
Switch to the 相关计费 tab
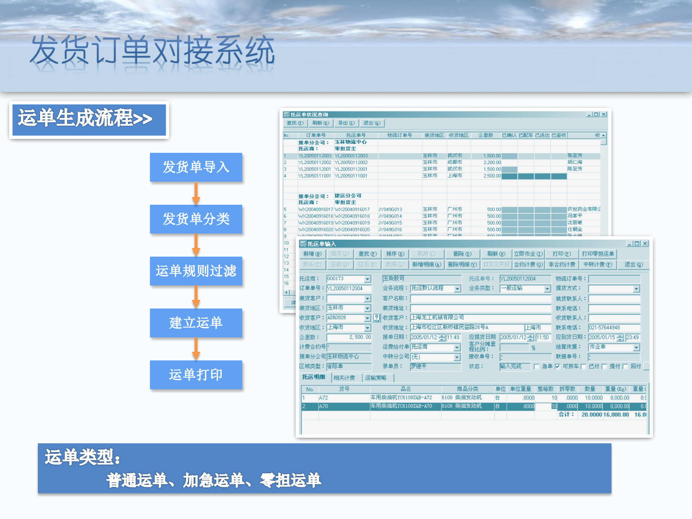(345, 378)
